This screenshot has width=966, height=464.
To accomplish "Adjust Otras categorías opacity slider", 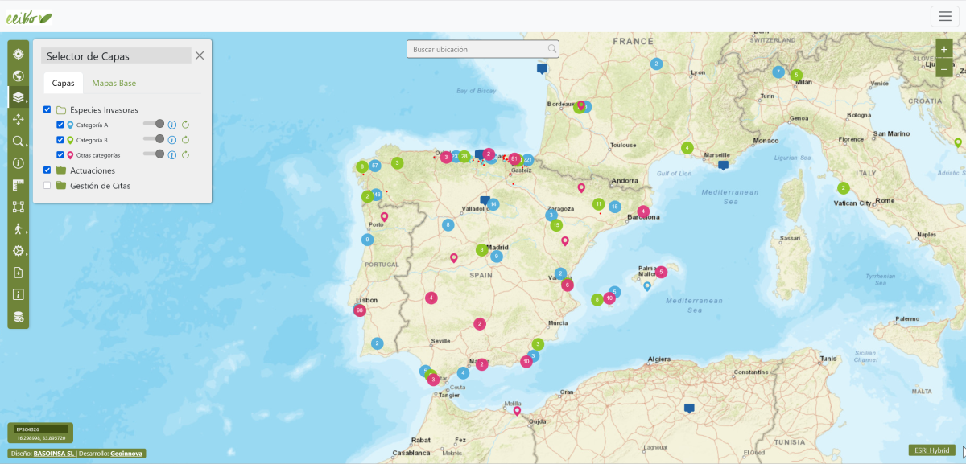I will (x=154, y=154).
